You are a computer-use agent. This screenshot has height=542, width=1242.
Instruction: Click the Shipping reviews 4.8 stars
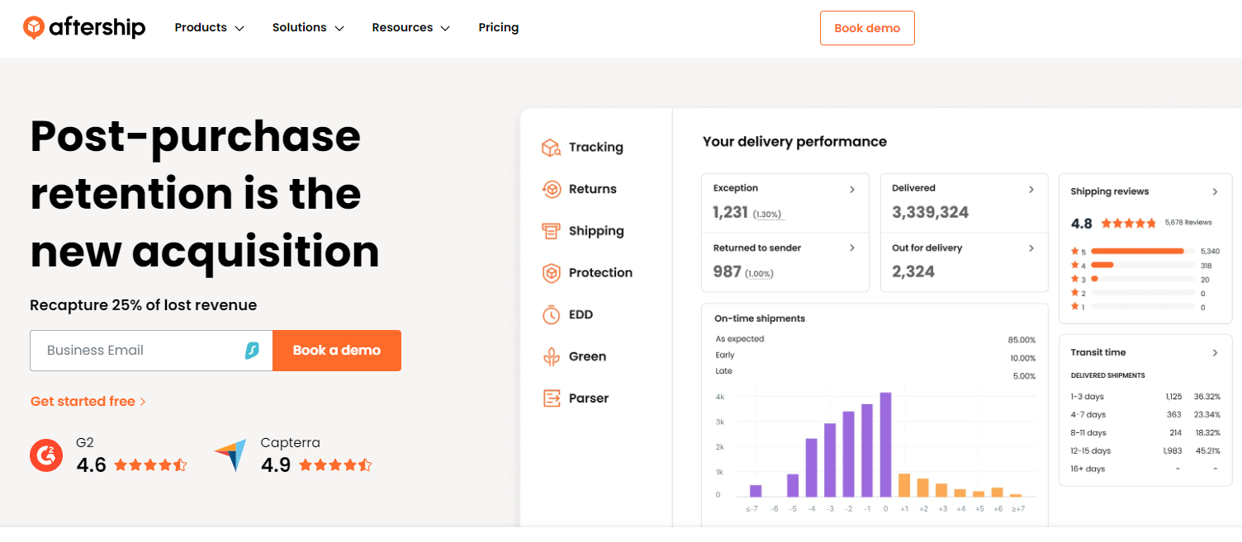1128,223
